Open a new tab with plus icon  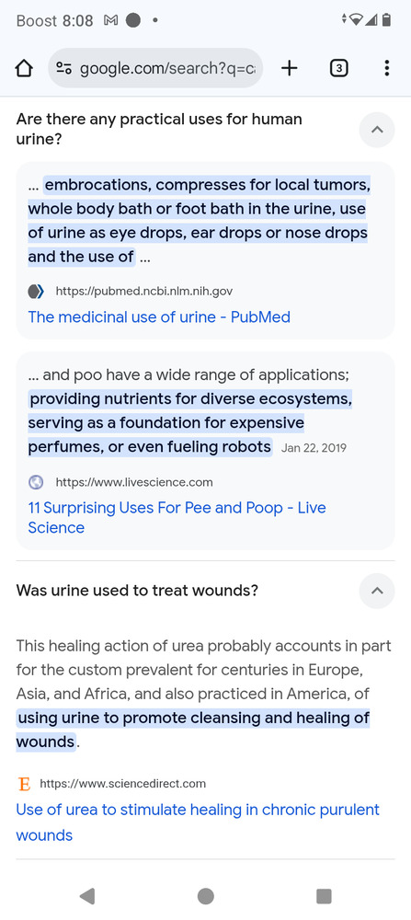(x=289, y=69)
